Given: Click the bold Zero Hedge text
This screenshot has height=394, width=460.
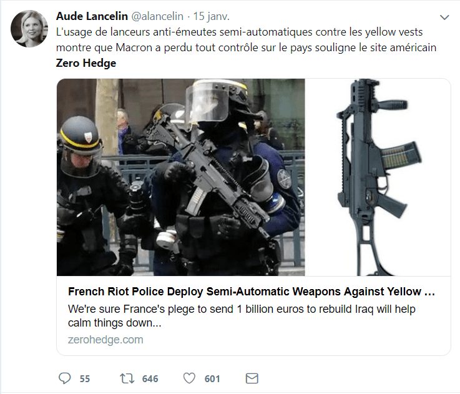Looking at the screenshot, I should [x=86, y=63].
